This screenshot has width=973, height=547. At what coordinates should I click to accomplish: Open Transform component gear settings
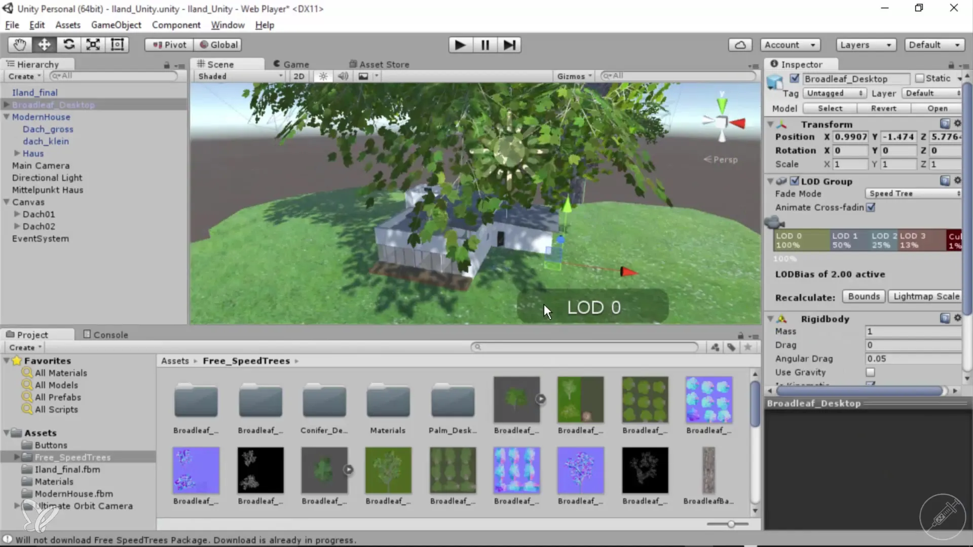pyautogui.click(x=957, y=123)
